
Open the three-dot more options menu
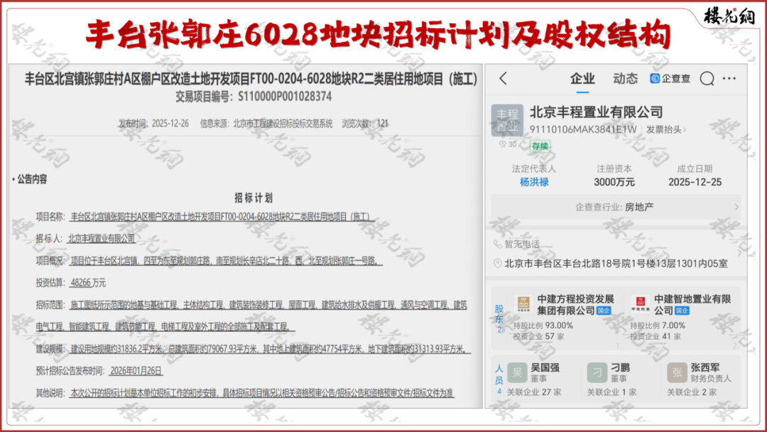click(729, 79)
